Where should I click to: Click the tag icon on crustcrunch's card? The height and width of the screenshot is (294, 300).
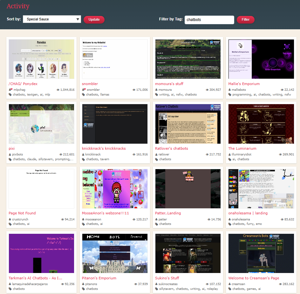(10, 224)
